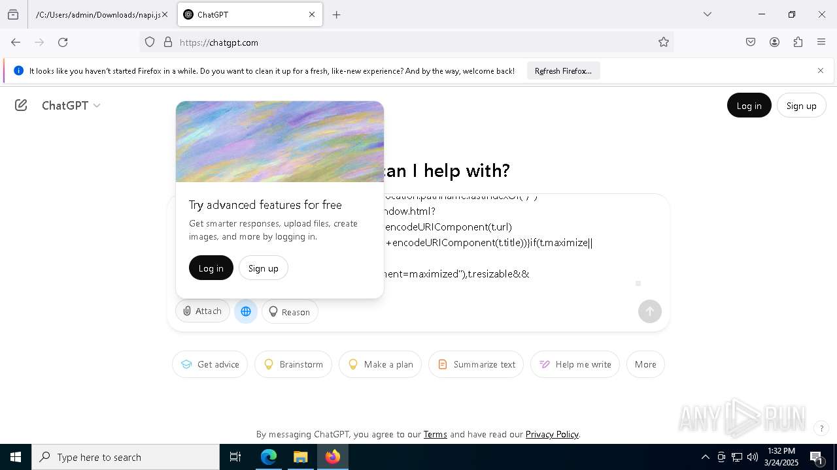Click the colorful painting image in popup
The width and height of the screenshot is (837, 470).
click(280, 142)
